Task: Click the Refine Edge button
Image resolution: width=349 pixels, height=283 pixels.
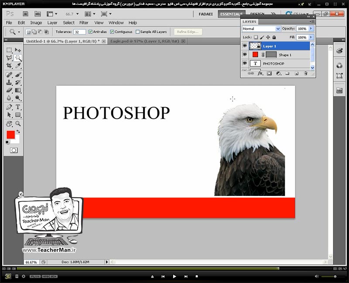Action: click(188, 32)
